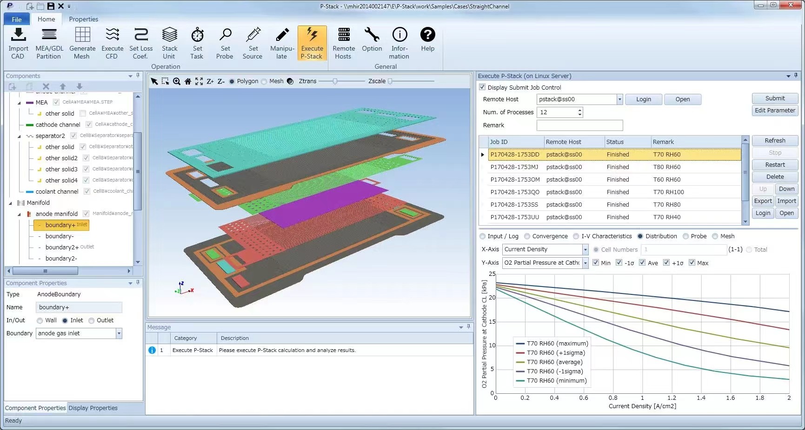Open the Y-Axis variable dropdown

[x=585, y=263]
